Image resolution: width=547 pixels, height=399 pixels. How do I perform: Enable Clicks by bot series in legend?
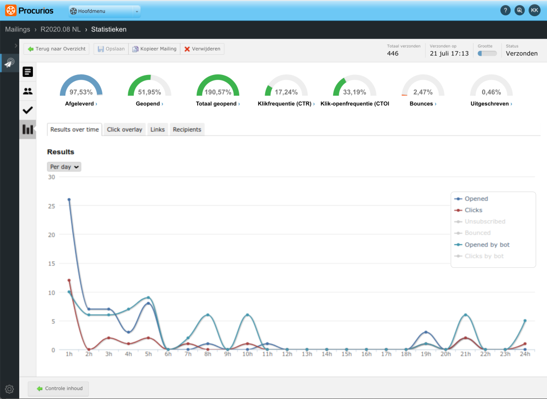pos(479,256)
